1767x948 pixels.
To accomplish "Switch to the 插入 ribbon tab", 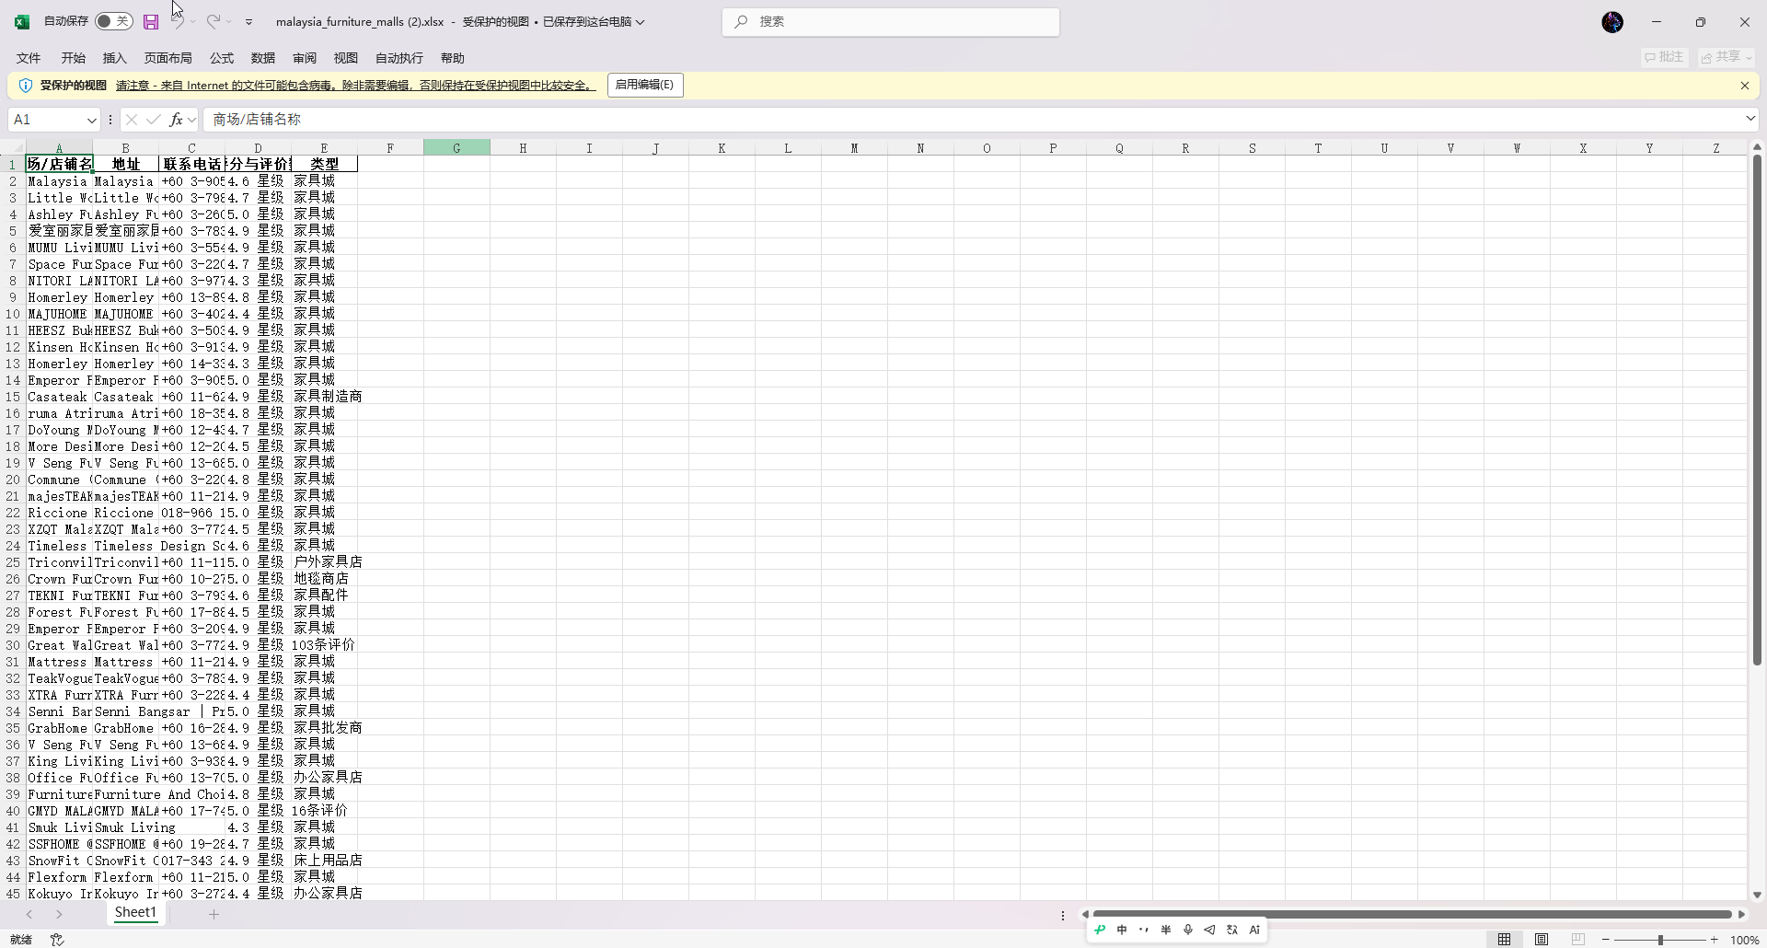I will pyautogui.click(x=115, y=58).
